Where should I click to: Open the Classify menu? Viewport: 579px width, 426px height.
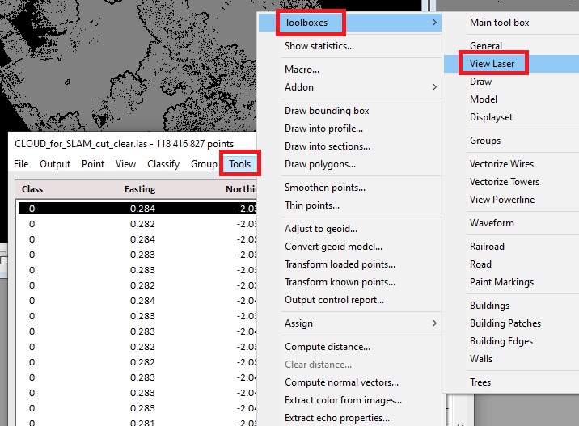163,164
